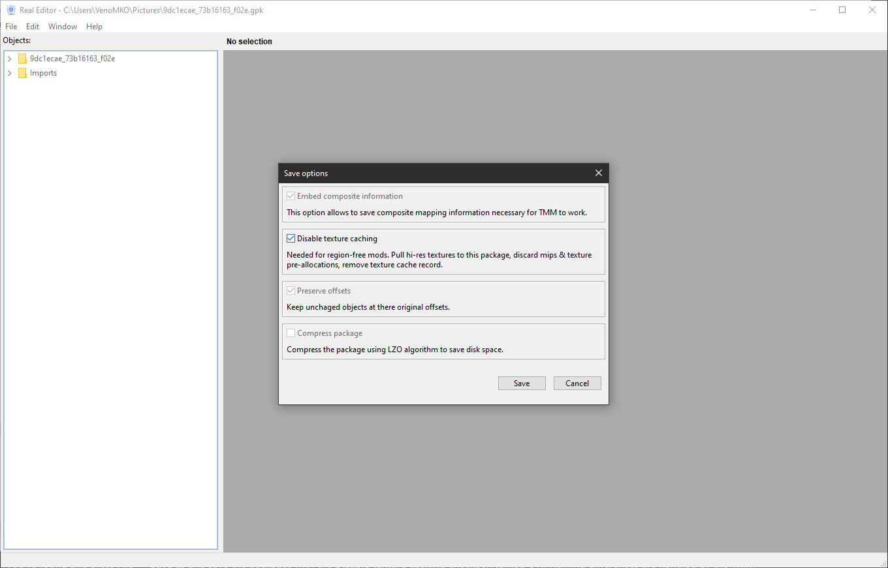Click 'Keep unchaged objects' description text
Viewport: 888px width, 568px height.
(368, 307)
